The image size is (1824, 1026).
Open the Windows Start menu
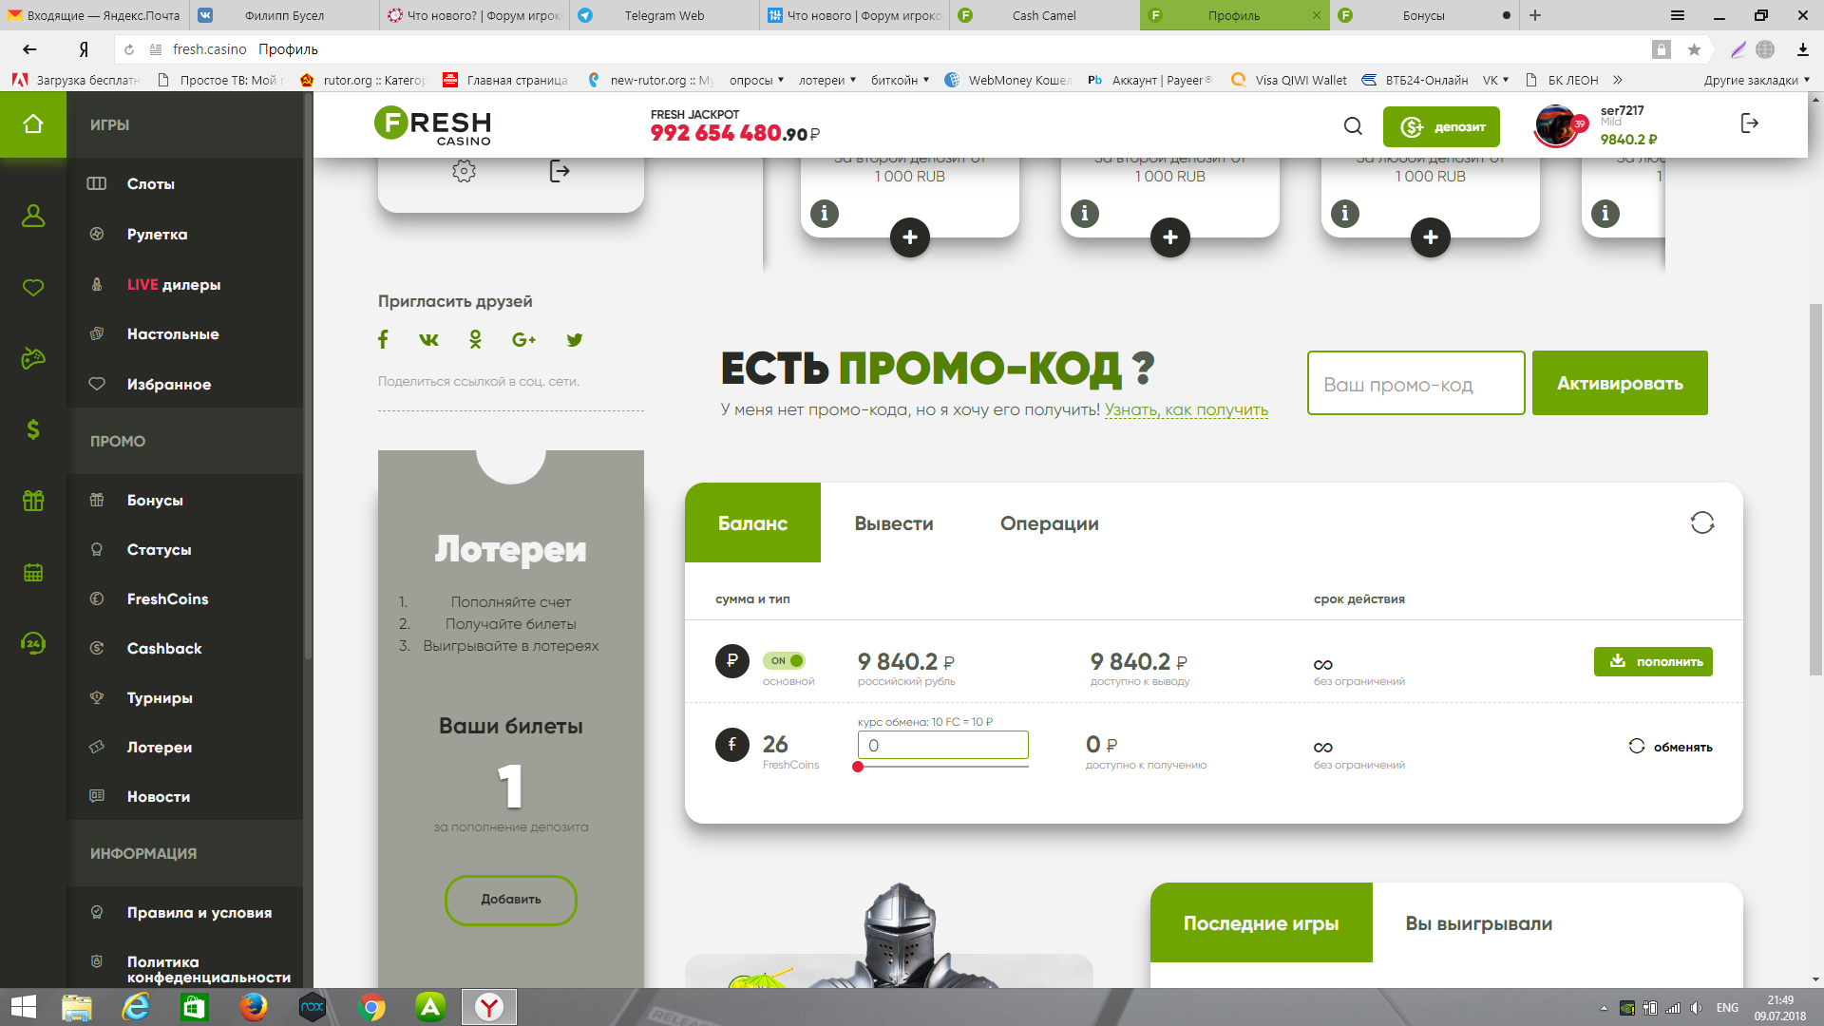pos(23,1007)
